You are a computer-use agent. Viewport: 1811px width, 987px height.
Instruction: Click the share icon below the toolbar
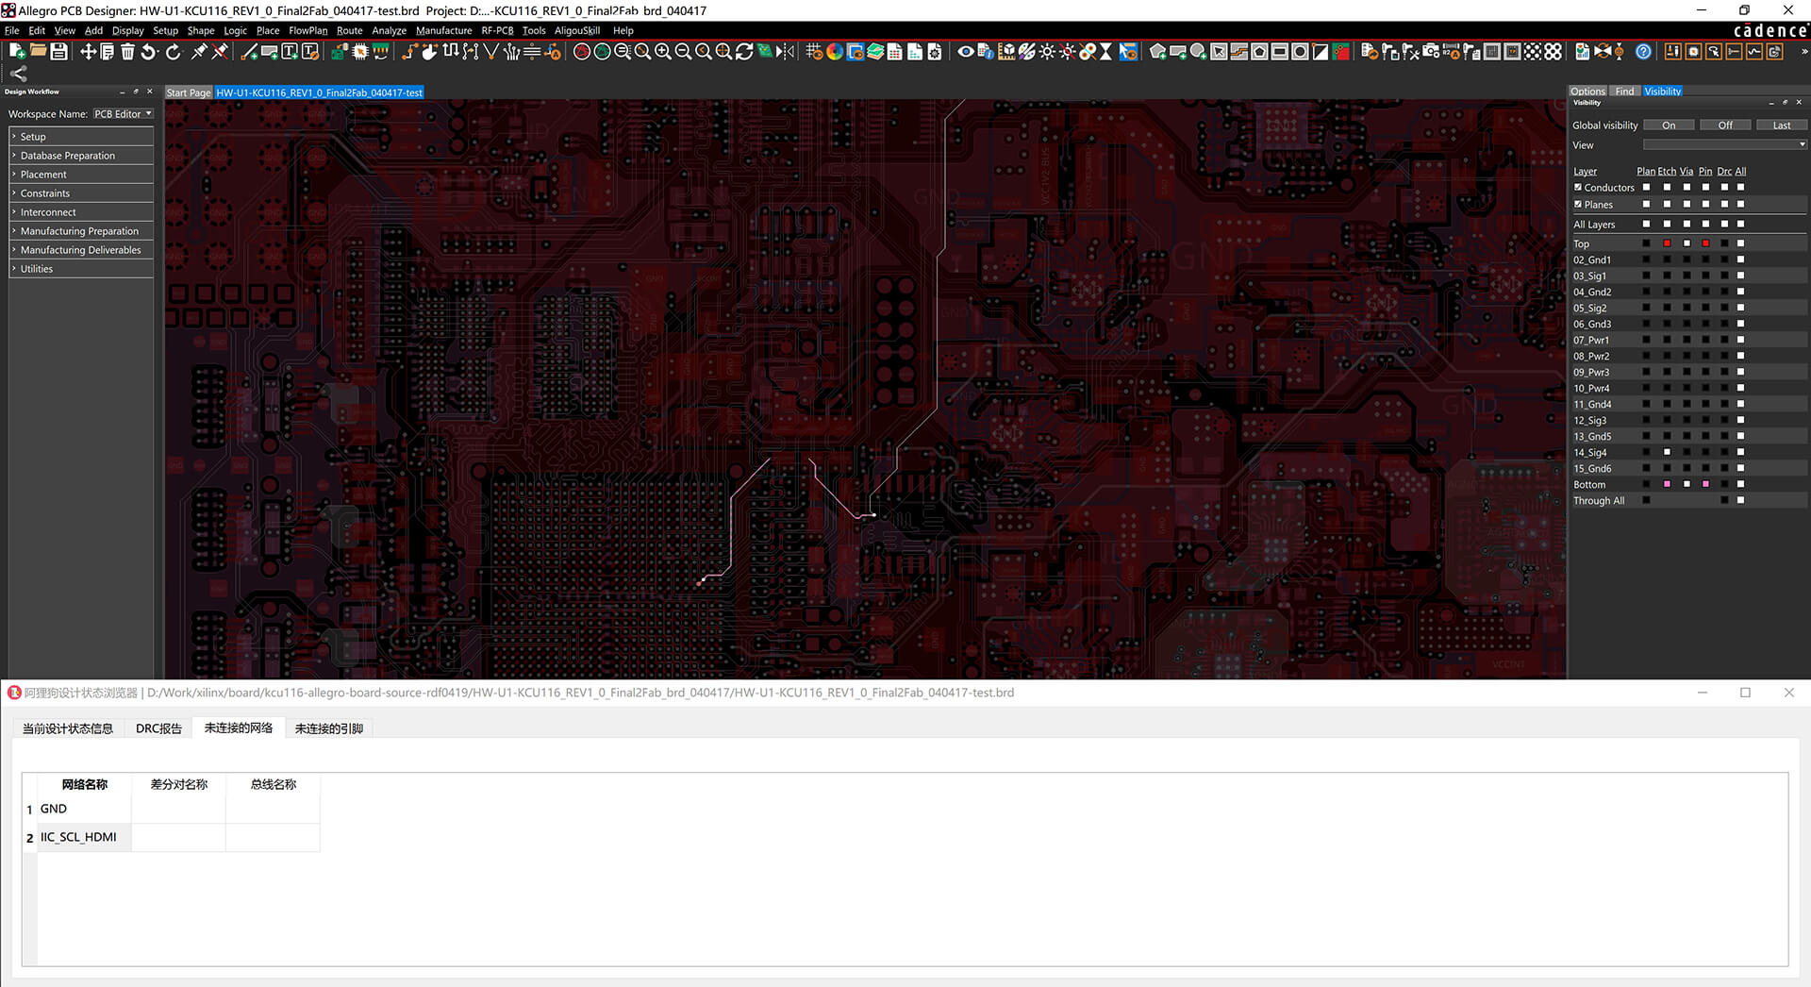coord(18,74)
